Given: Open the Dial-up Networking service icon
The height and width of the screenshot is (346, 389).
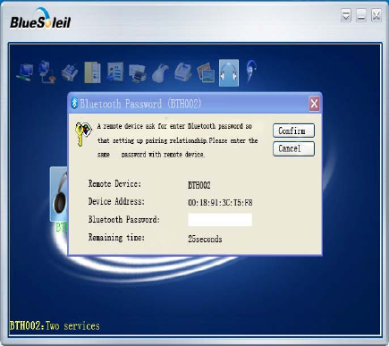Looking at the screenshot, I should pos(47,72).
